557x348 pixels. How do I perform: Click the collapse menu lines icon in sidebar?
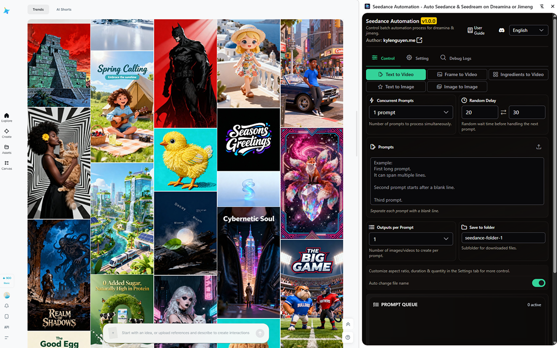7,338
